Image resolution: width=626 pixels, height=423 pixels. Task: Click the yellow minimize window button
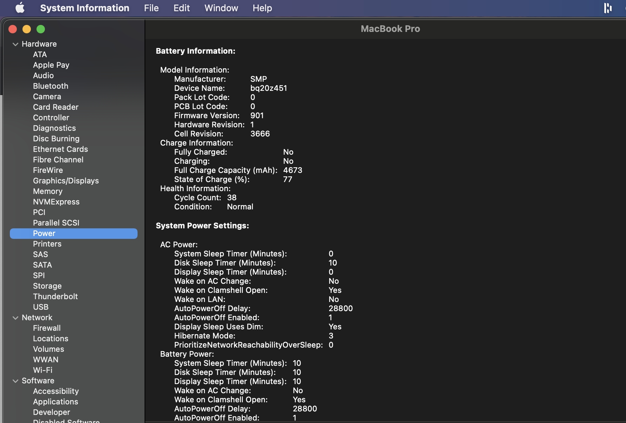[x=27, y=29]
